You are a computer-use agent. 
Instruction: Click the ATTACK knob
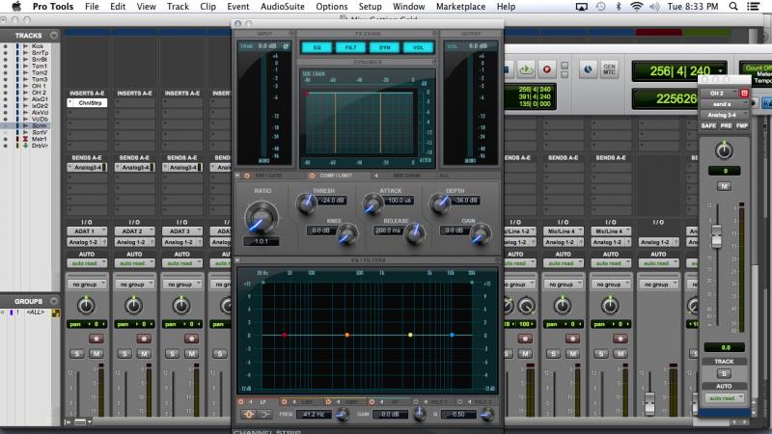372,203
